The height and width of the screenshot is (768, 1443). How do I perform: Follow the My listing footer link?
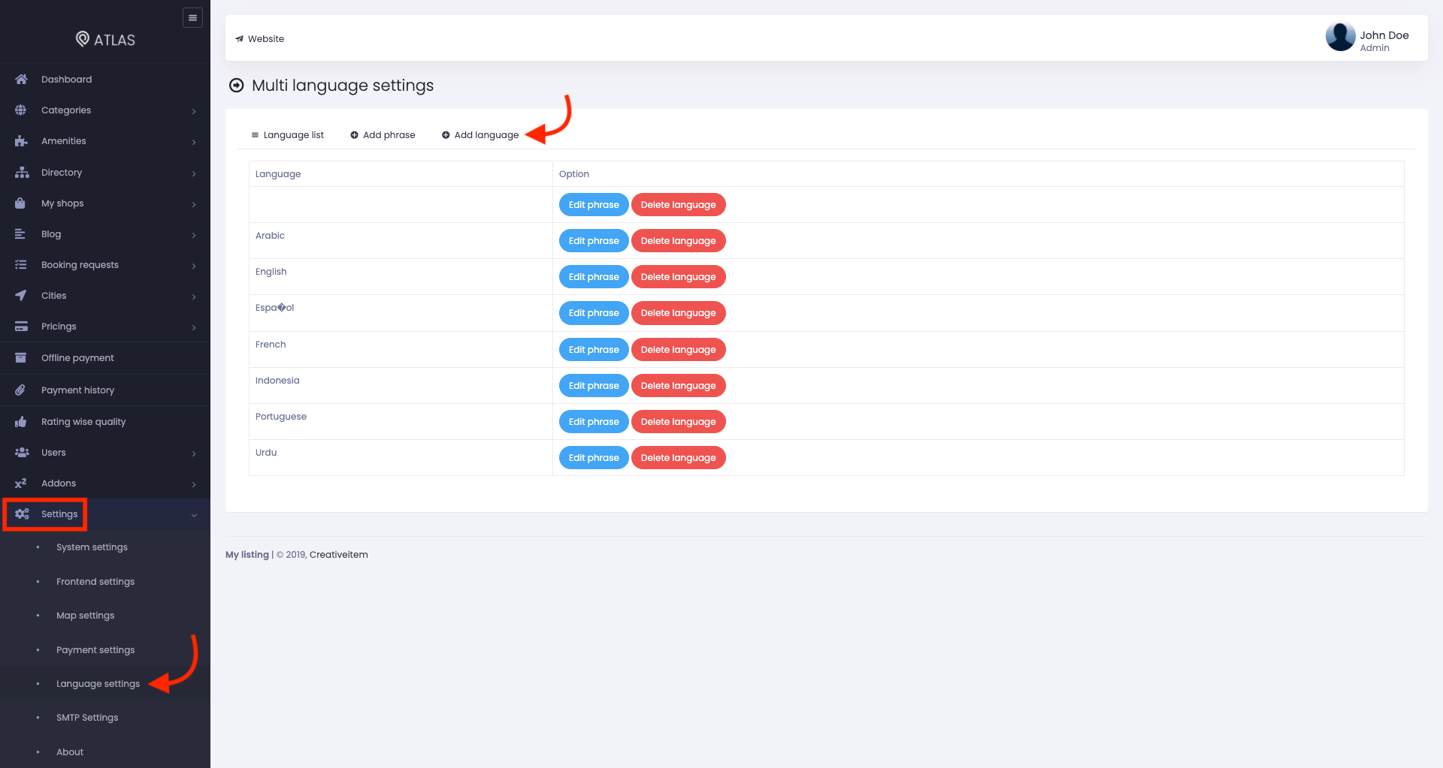[247, 555]
